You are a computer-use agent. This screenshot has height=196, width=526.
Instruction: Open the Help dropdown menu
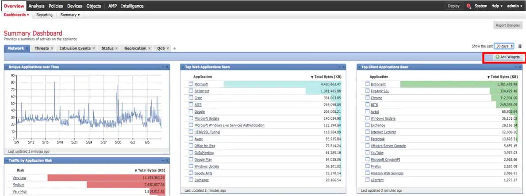pos(497,6)
